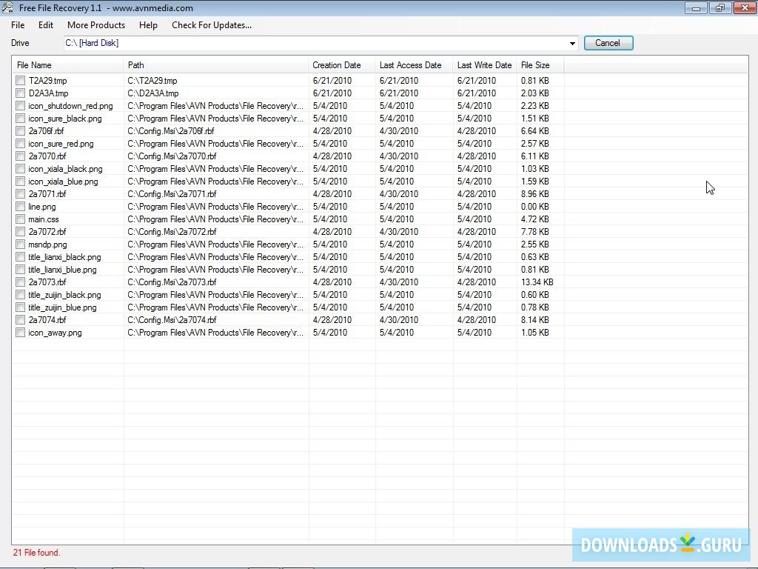
Task: Sort by File Size column header
Action: point(540,65)
